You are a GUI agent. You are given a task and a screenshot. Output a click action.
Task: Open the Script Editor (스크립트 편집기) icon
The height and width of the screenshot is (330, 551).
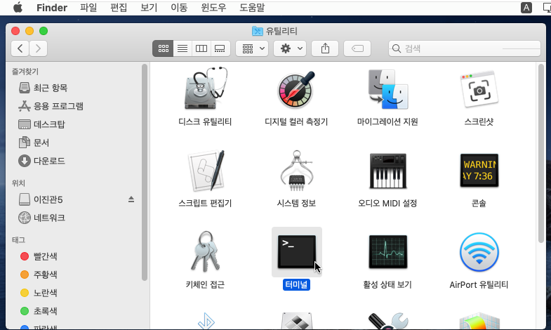tap(205, 171)
